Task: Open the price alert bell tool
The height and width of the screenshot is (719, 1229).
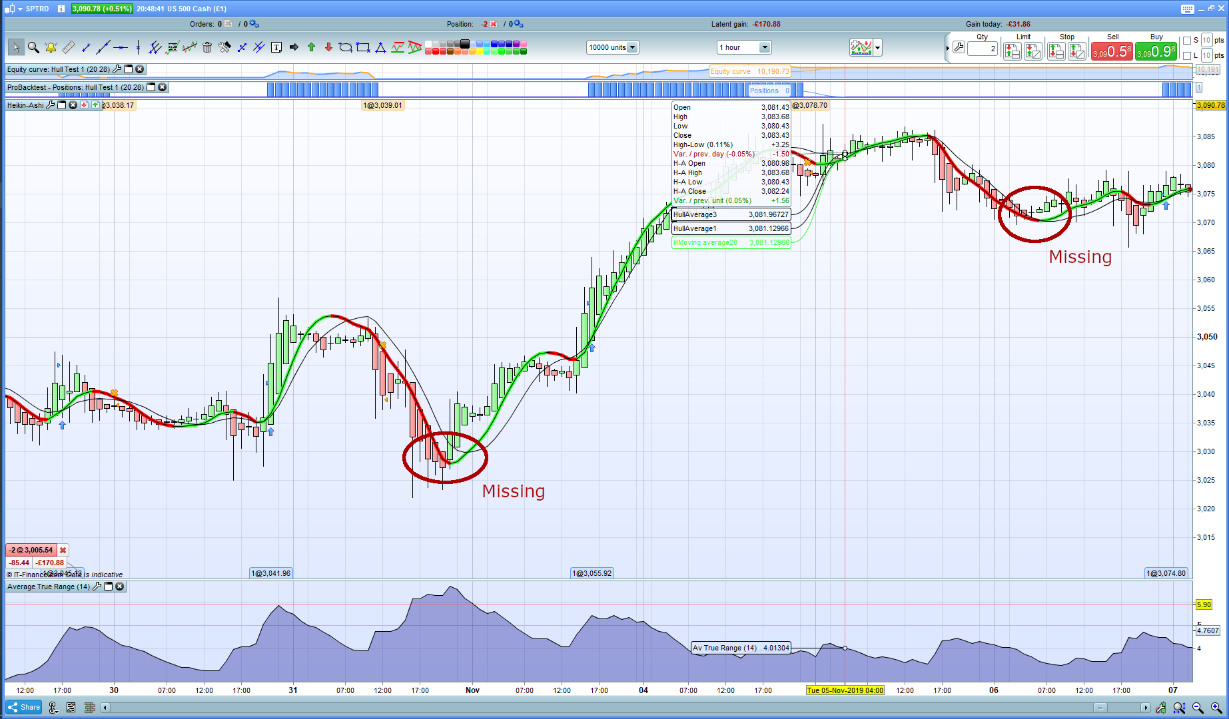Action: click(51, 47)
